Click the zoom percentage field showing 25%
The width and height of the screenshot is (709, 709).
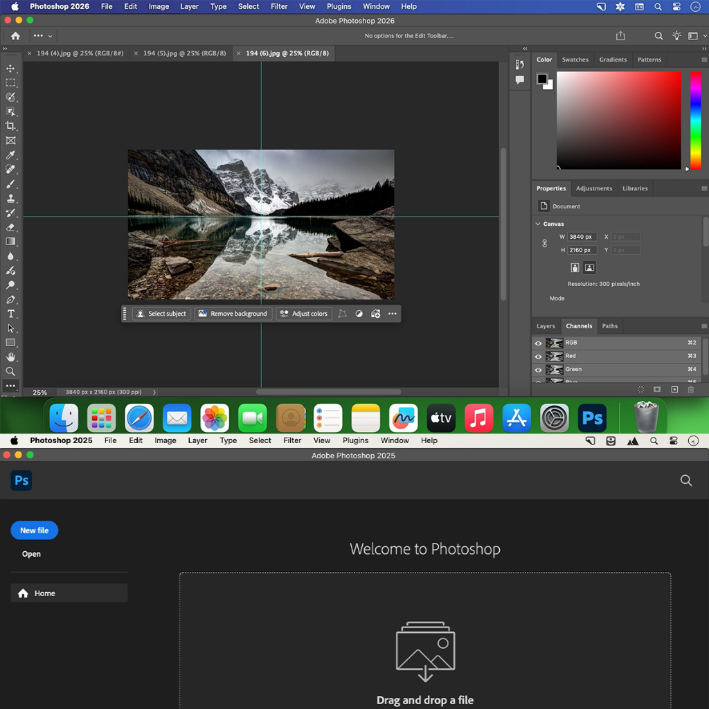click(39, 392)
